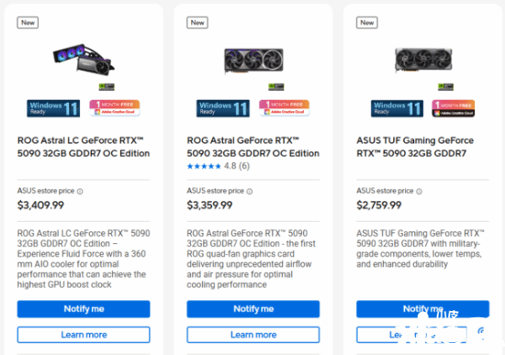Open ROG Astral LC GPU product image
The width and height of the screenshot is (505, 355).
[x=84, y=60]
